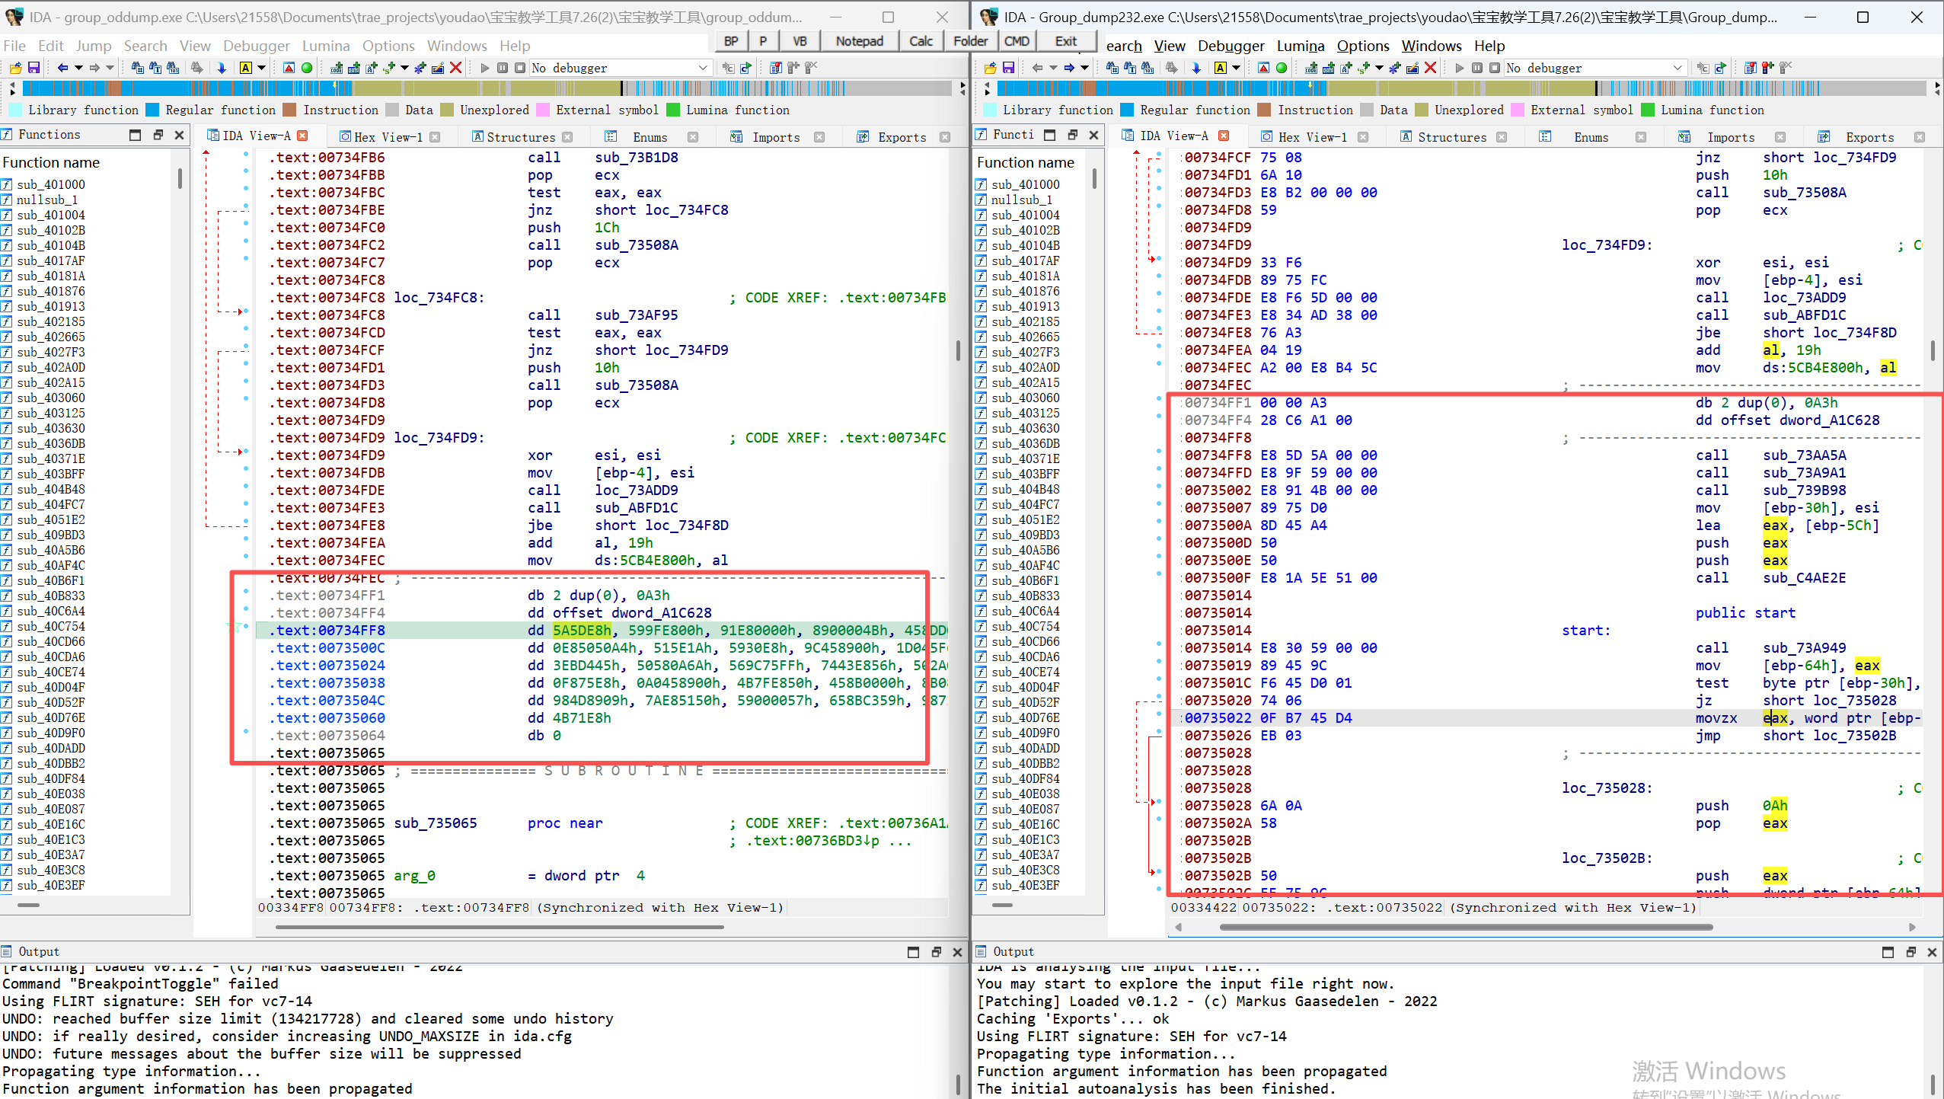The image size is (1944, 1099).
Task: Click the Save database icon in left IDA window
Action: 34,68
